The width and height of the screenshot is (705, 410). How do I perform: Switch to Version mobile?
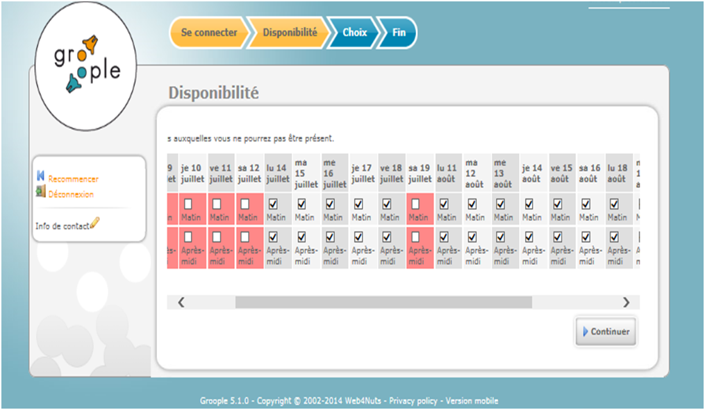[472, 400]
